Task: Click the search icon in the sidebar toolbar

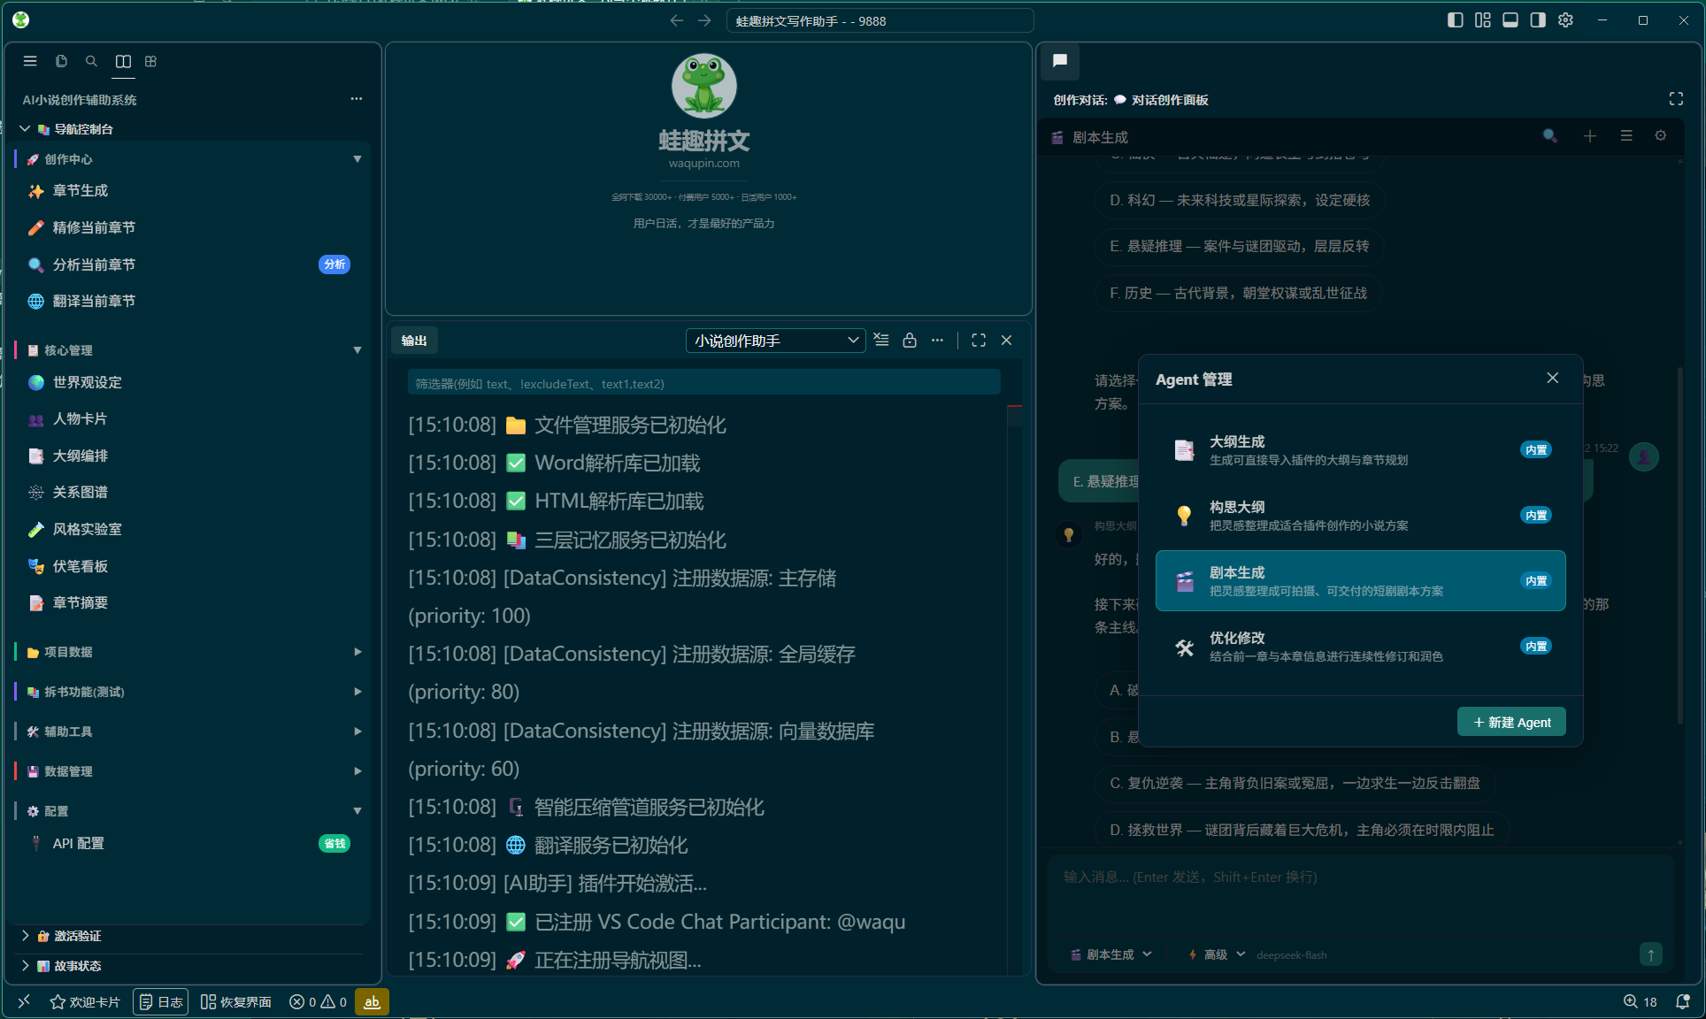Action: tap(91, 61)
